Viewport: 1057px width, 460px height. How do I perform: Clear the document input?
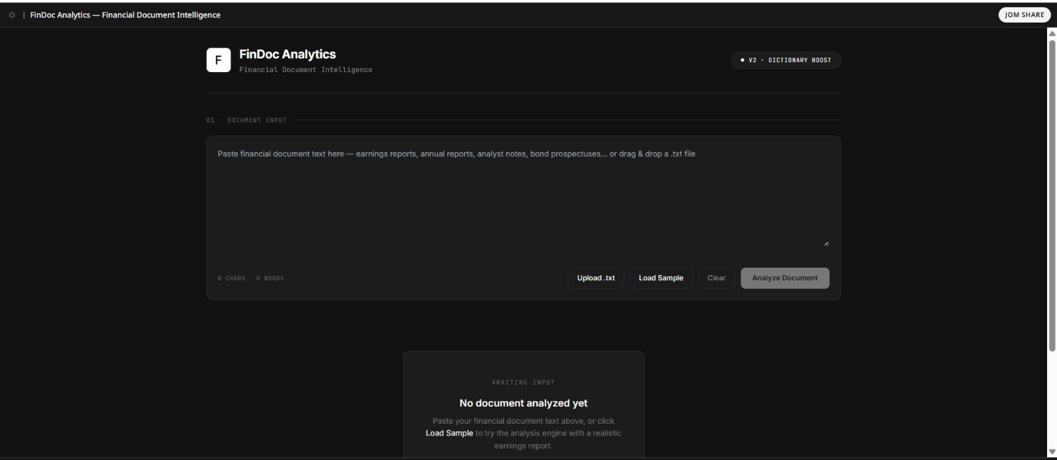[716, 278]
